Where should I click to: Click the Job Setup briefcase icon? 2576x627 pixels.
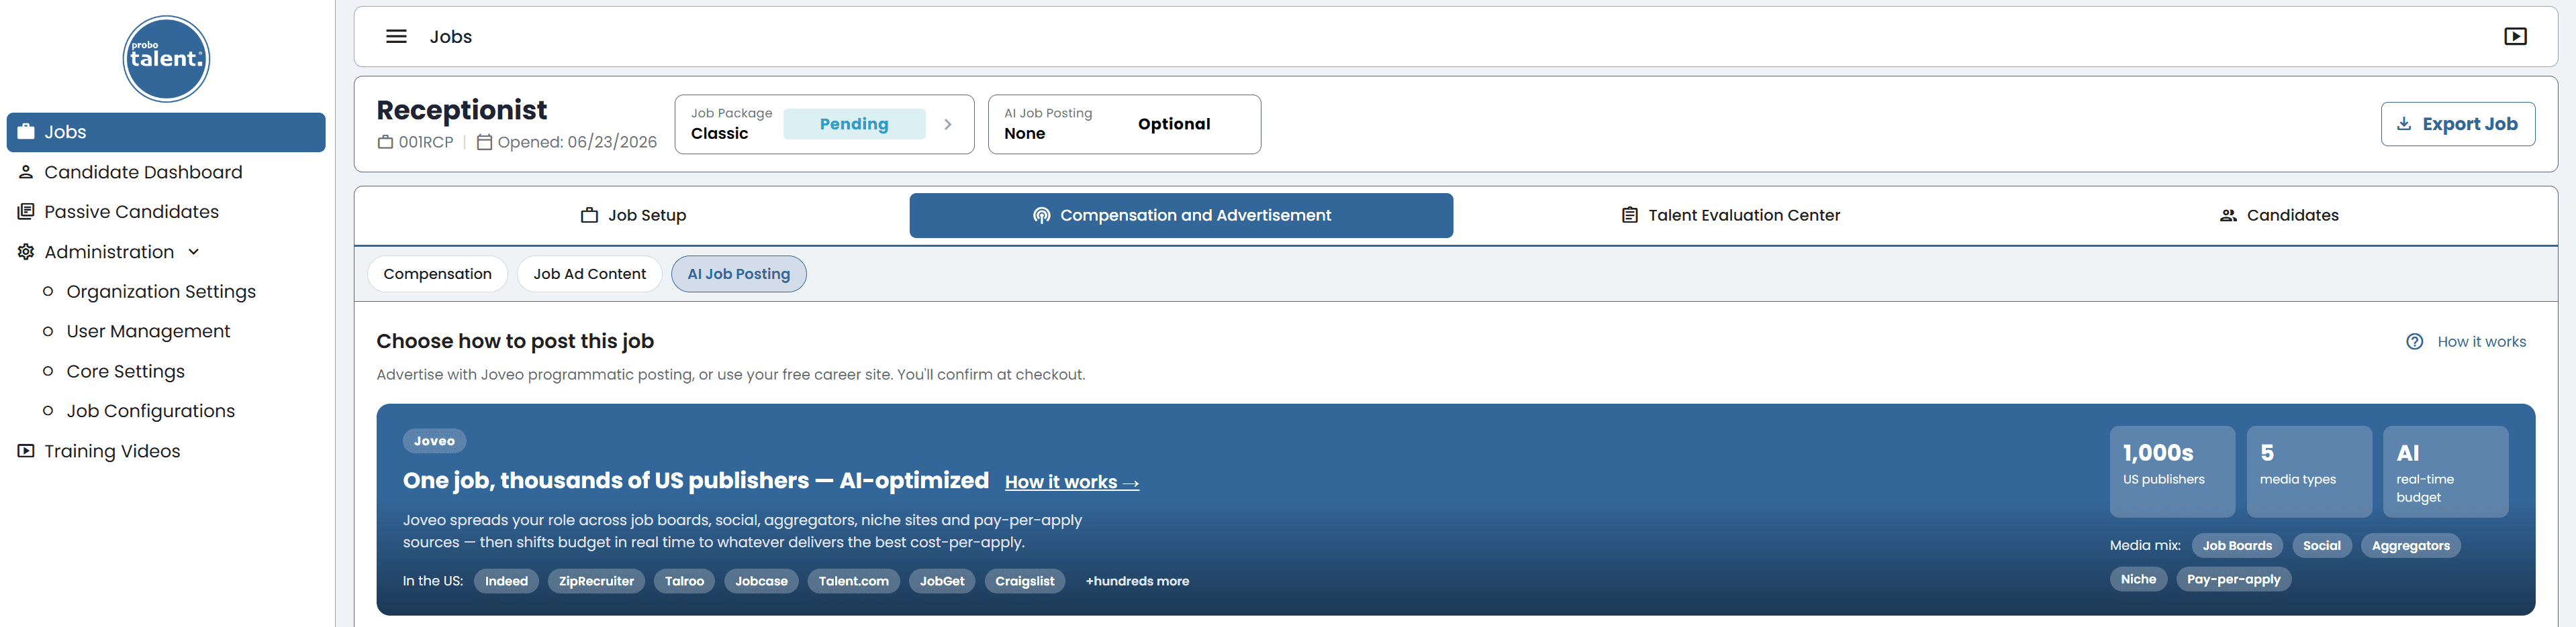pos(589,216)
